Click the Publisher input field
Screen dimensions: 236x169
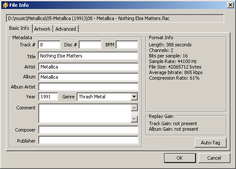pyautogui.click(x=88, y=140)
